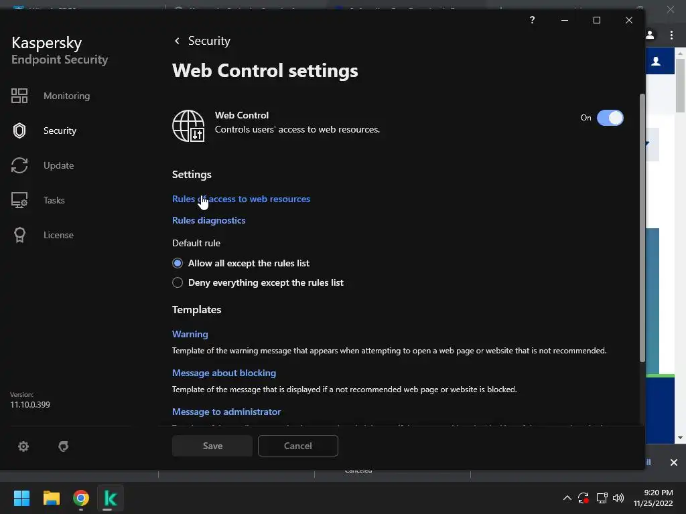The width and height of the screenshot is (686, 514).
Task: Click Kaspersky Endpoint Security logo text
Action: tap(60, 50)
